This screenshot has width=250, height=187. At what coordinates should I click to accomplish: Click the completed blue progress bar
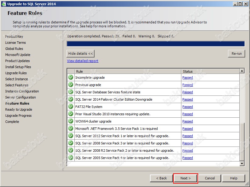coord(155,44)
